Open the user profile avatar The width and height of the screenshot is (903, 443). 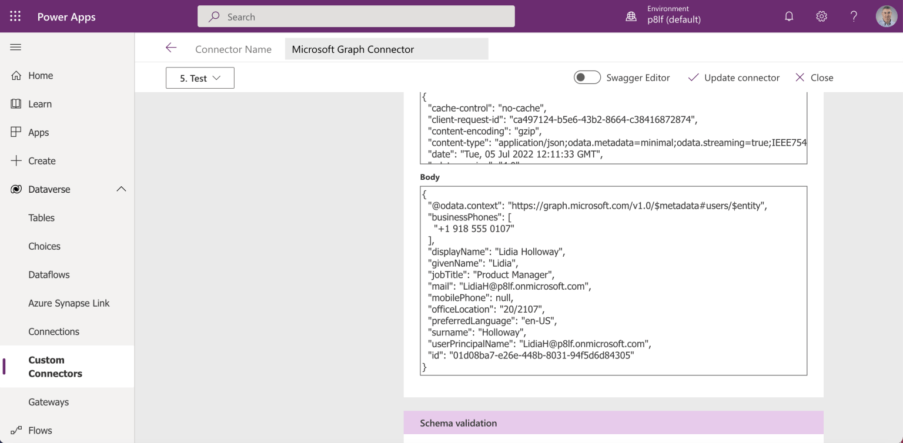886,16
